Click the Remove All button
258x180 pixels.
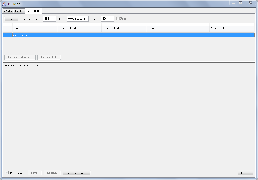pyautogui.click(x=49, y=57)
